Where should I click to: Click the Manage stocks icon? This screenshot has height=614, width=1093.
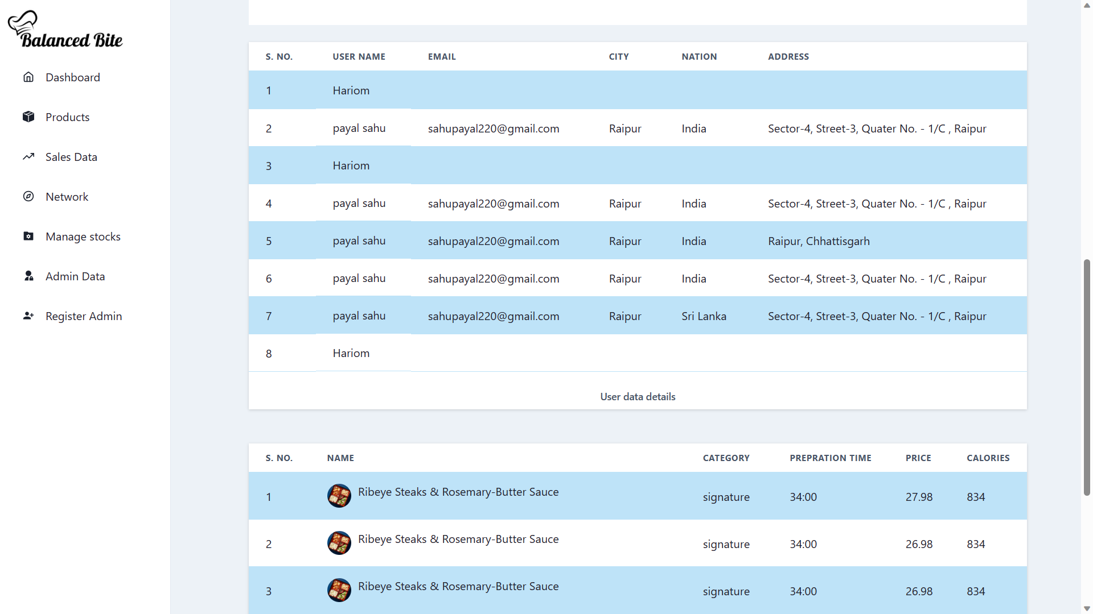click(x=28, y=236)
